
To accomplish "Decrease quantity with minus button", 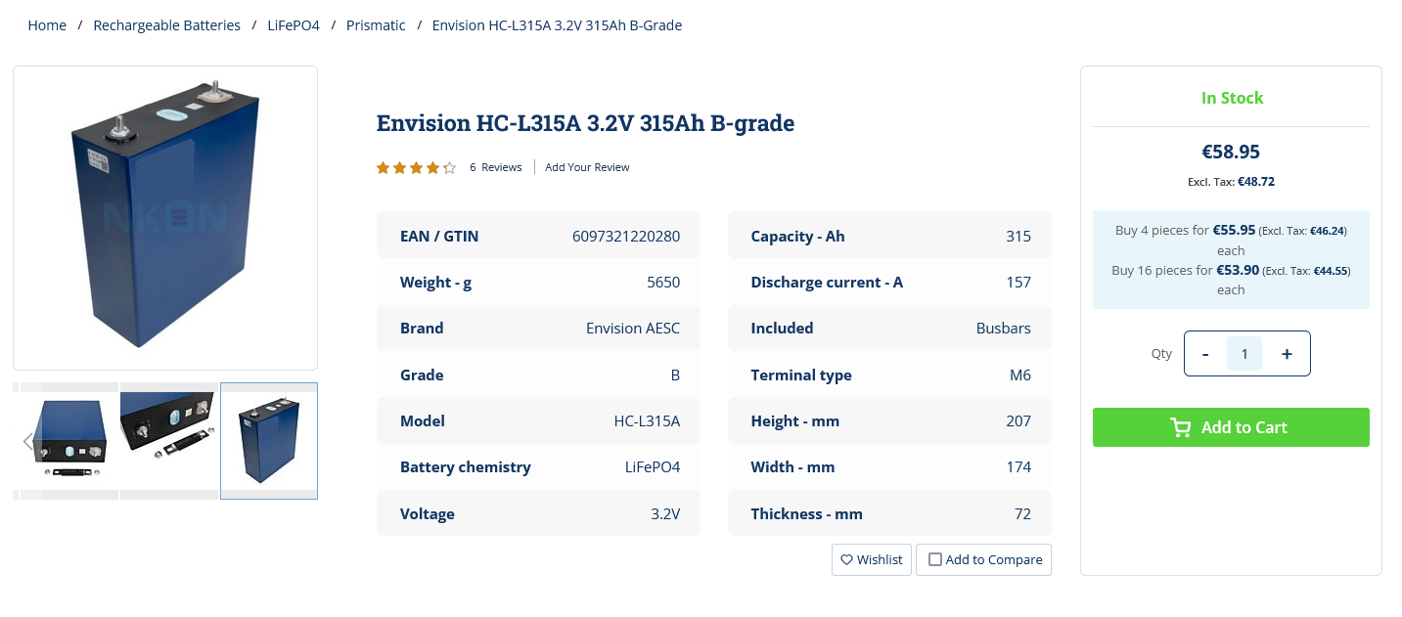I will 1205,354.
